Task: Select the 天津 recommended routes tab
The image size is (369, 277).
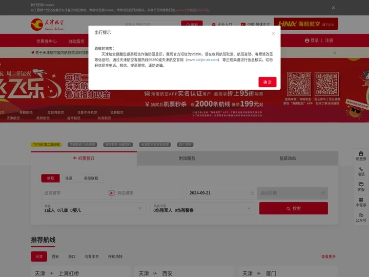Action: coord(39,256)
